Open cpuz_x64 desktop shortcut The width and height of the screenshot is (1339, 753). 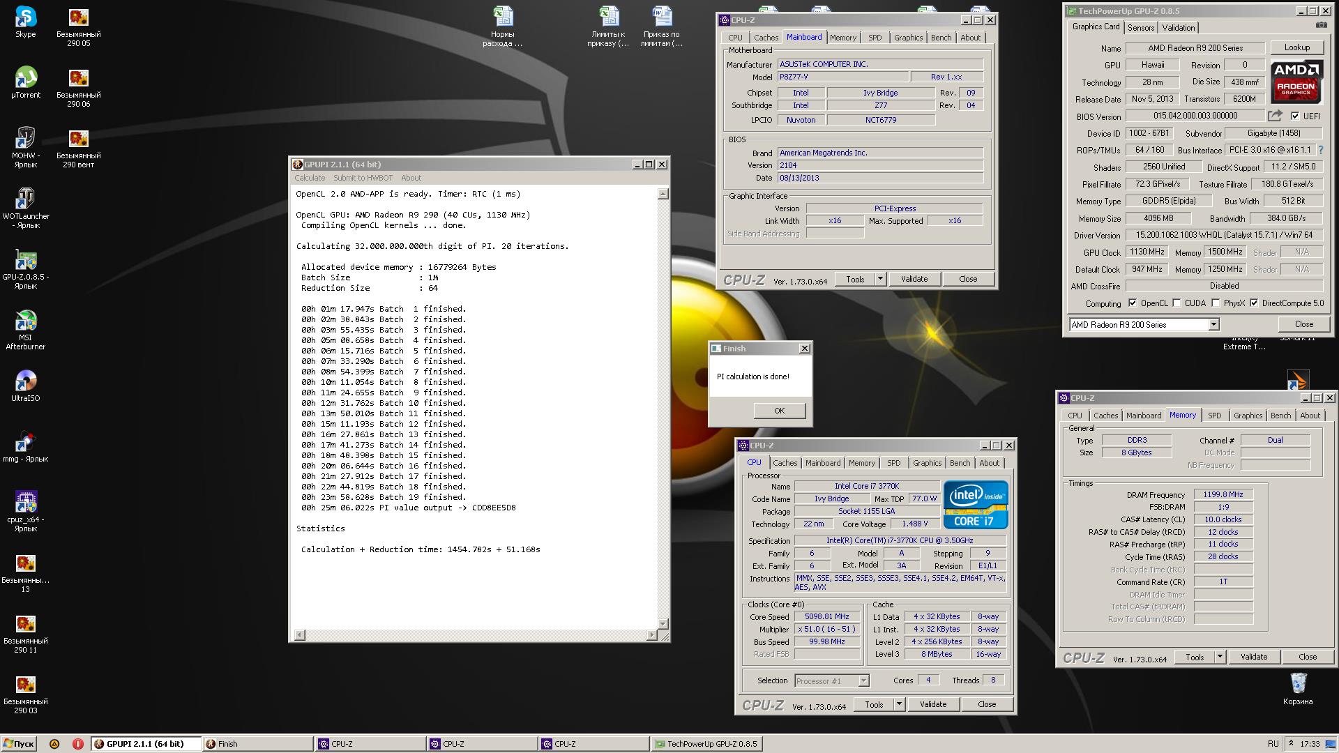point(26,511)
